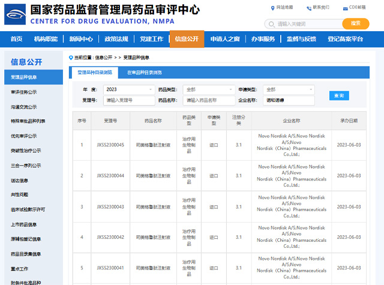The width and height of the screenshot is (384, 285).
Task: Click the 网站地图 site map icon
Action: pos(272,8)
